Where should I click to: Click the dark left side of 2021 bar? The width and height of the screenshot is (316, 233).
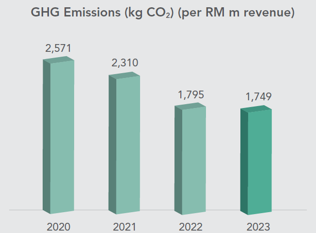(112, 145)
